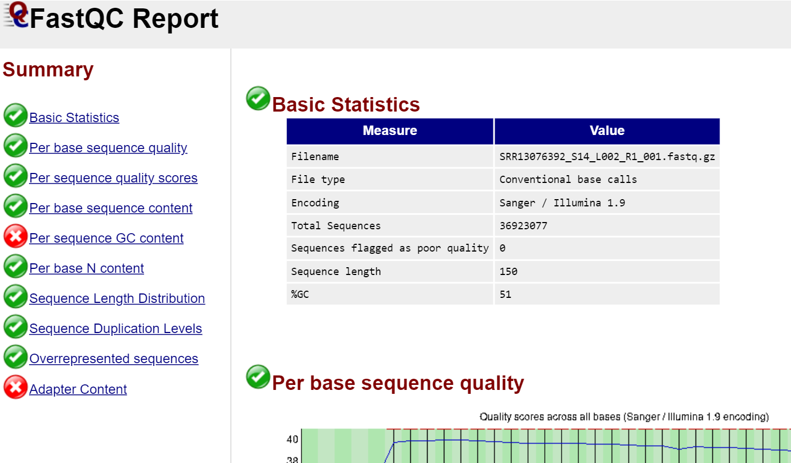
Task: Open Sequence Length Distribution link
Action: click(117, 298)
